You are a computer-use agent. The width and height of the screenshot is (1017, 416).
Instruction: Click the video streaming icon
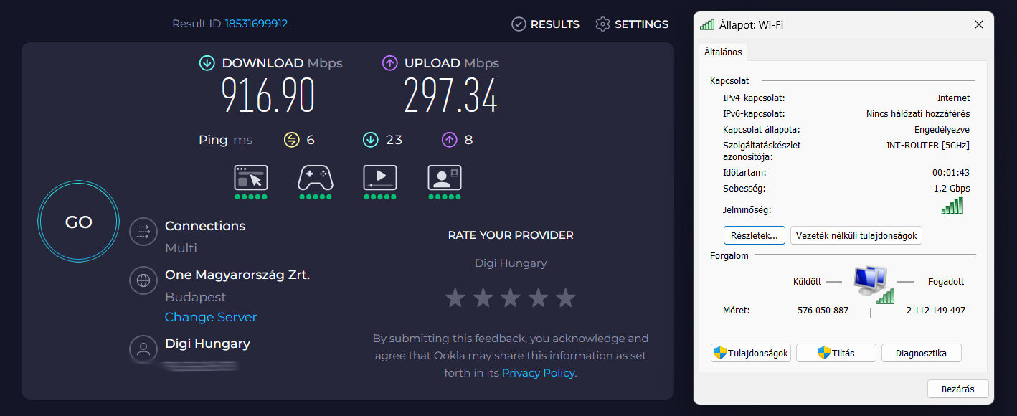380,177
